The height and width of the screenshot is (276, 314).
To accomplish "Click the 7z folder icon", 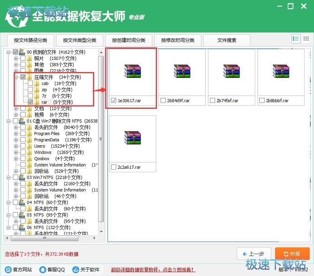I will pos(37,96).
